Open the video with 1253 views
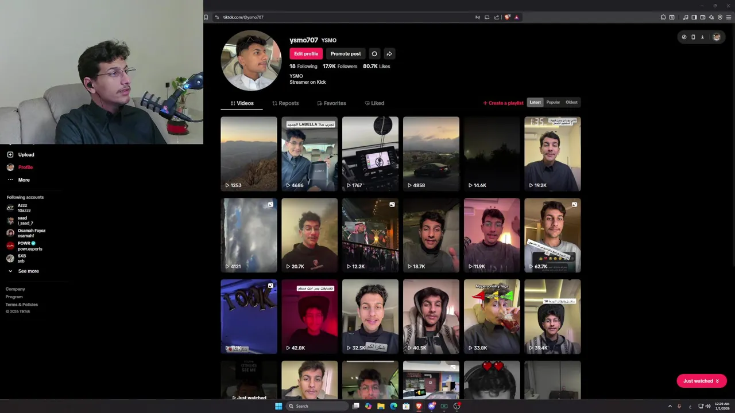735x413 pixels. pos(249,154)
